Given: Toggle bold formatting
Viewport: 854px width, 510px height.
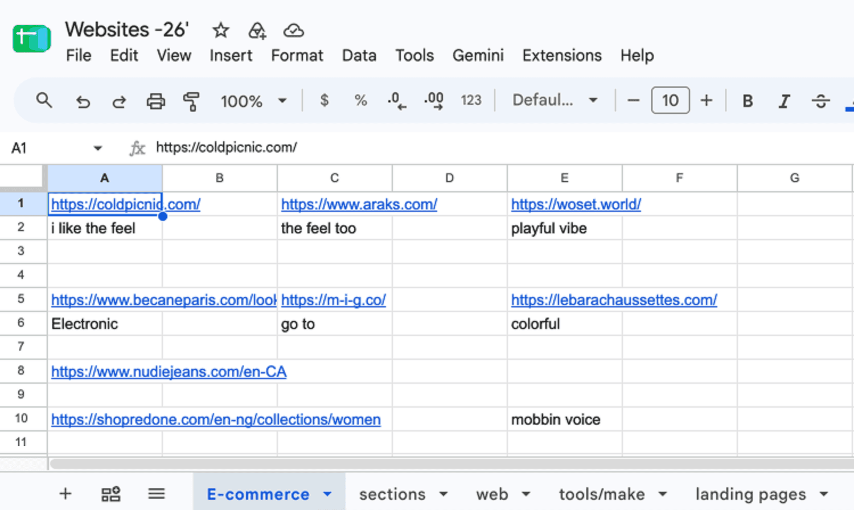Looking at the screenshot, I should click(748, 101).
